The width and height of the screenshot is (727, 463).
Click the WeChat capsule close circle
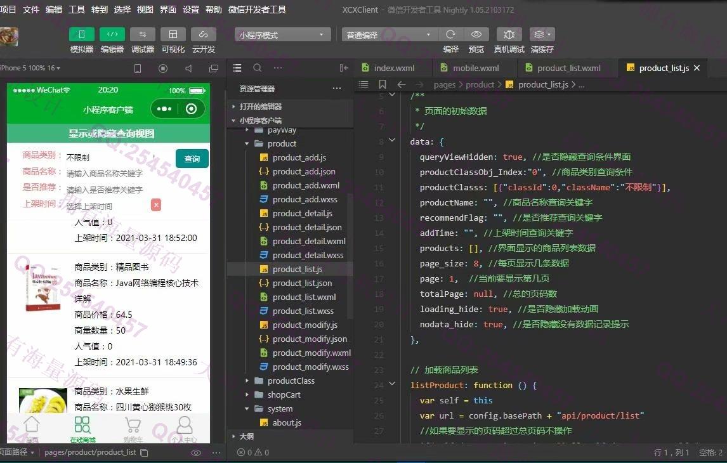point(191,109)
